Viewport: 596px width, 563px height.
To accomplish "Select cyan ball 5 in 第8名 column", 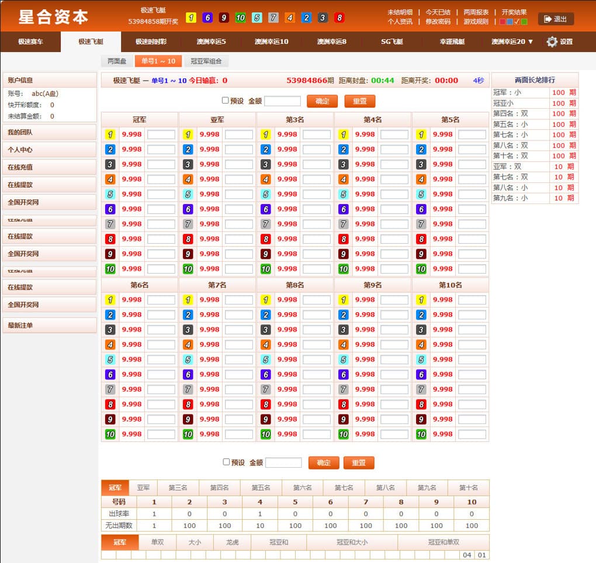I will tap(265, 360).
